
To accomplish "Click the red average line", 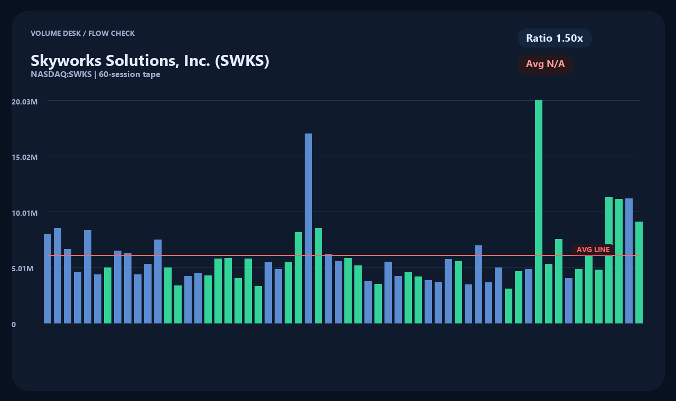I will tap(343, 255).
